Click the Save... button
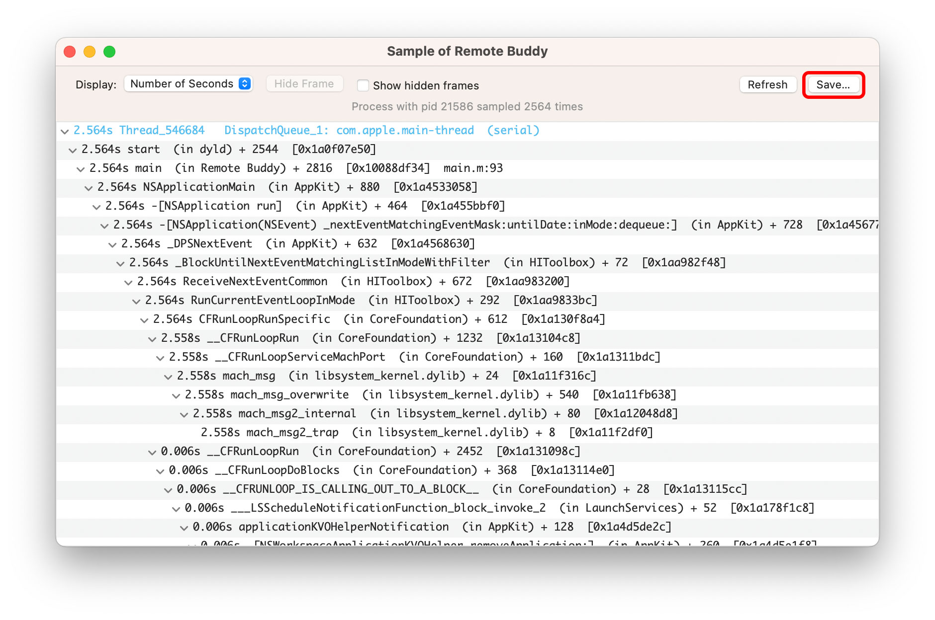This screenshot has height=620, width=935. click(x=833, y=84)
